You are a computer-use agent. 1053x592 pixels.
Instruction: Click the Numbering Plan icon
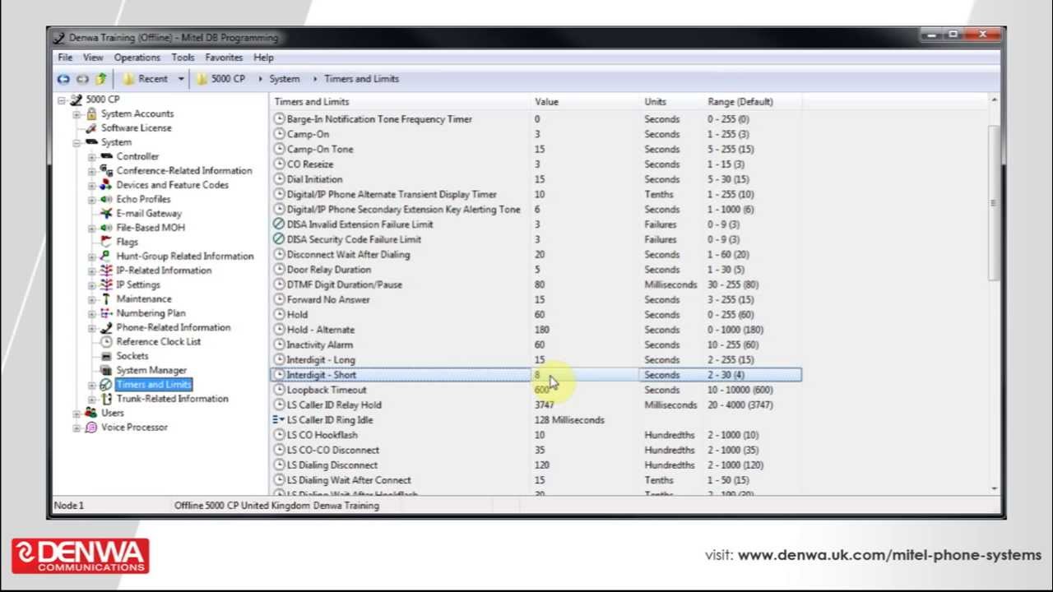click(x=106, y=313)
